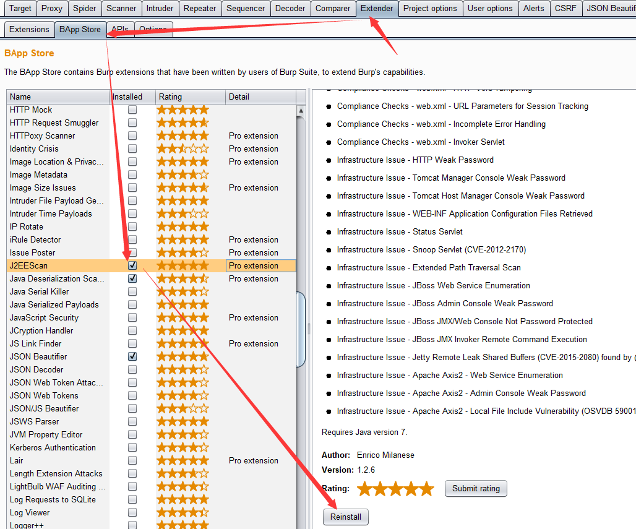Check the HTTP Mock installed checkbox

132,110
